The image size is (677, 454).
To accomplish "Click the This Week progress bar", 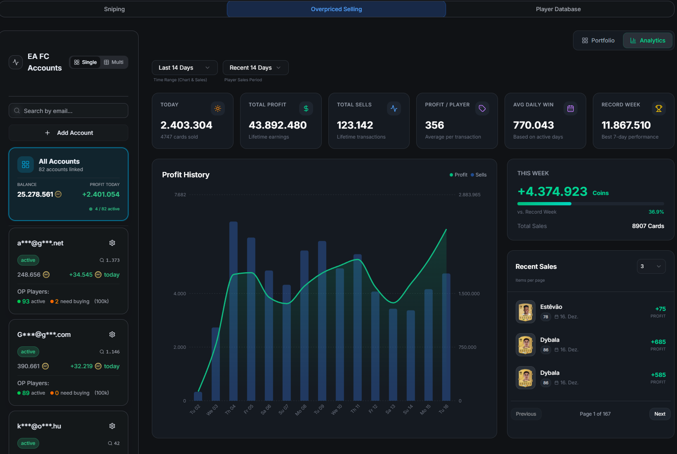I will tap(590, 204).
